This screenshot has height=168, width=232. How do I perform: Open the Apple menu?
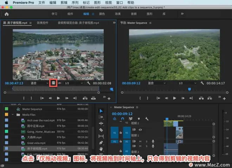click(x=7, y=2)
